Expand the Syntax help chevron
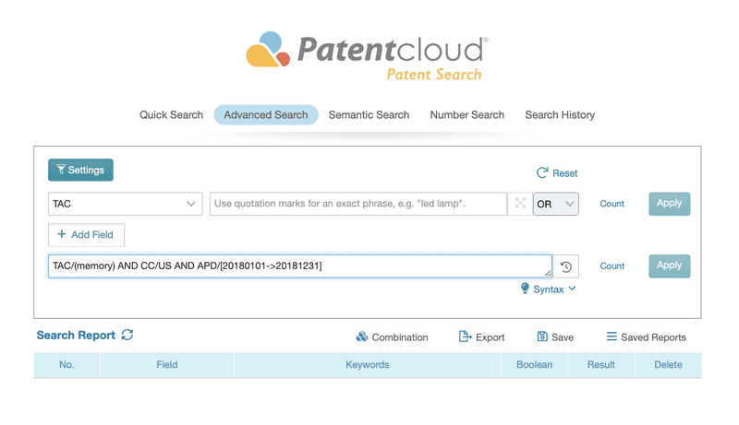Image resolution: width=739 pixels, height=425 pixels. [572, 289]
